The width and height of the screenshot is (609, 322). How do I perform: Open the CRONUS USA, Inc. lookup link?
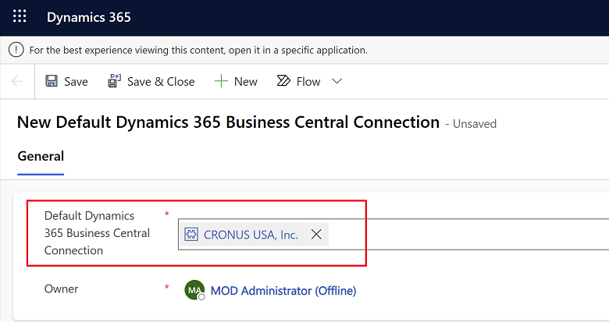coord(251,235)
